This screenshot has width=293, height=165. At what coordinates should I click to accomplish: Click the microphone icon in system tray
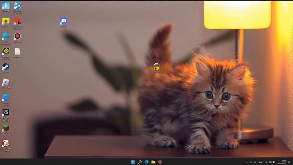coord(255,162)
